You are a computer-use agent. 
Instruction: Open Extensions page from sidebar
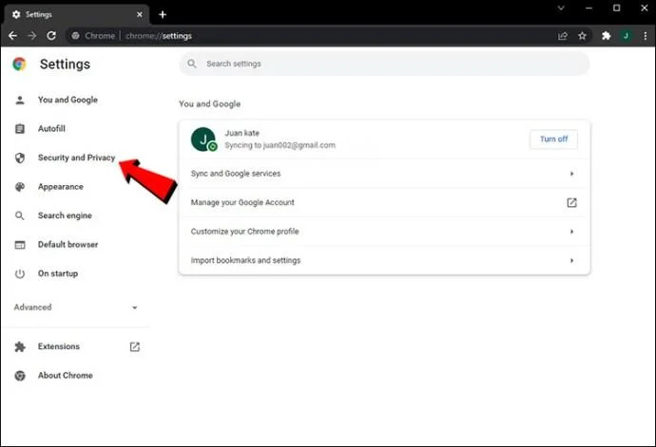[x=59, y=346]
